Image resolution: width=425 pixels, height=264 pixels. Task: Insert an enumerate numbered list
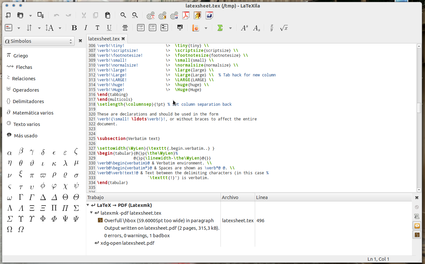(153, 28)
